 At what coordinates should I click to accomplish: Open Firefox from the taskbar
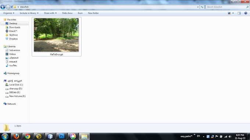(16, 136)
